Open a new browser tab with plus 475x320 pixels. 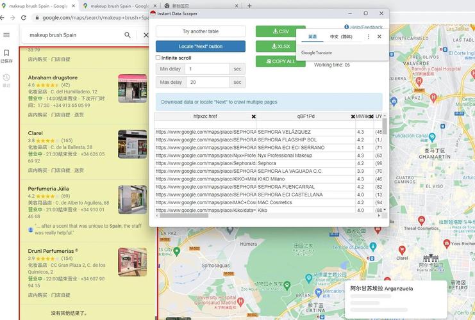249,6
